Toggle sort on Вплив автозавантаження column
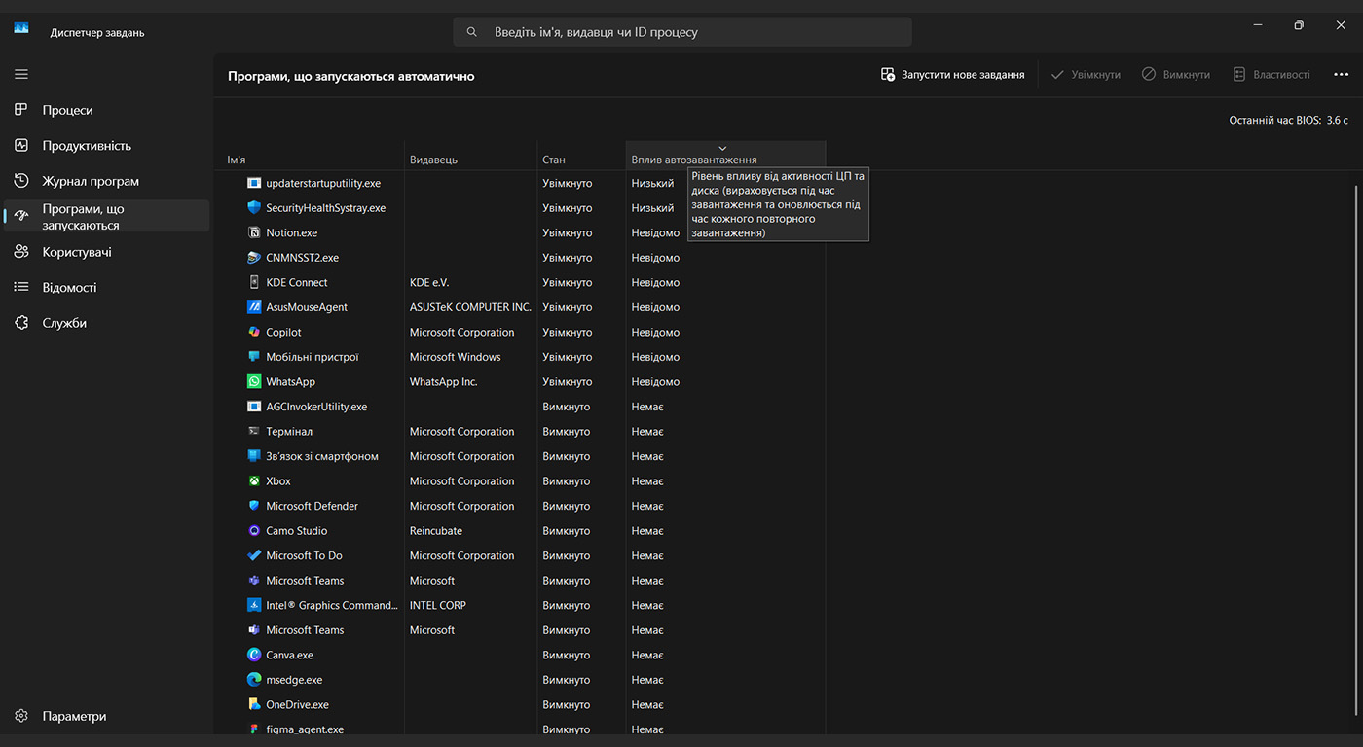 [x=725, y=157]
